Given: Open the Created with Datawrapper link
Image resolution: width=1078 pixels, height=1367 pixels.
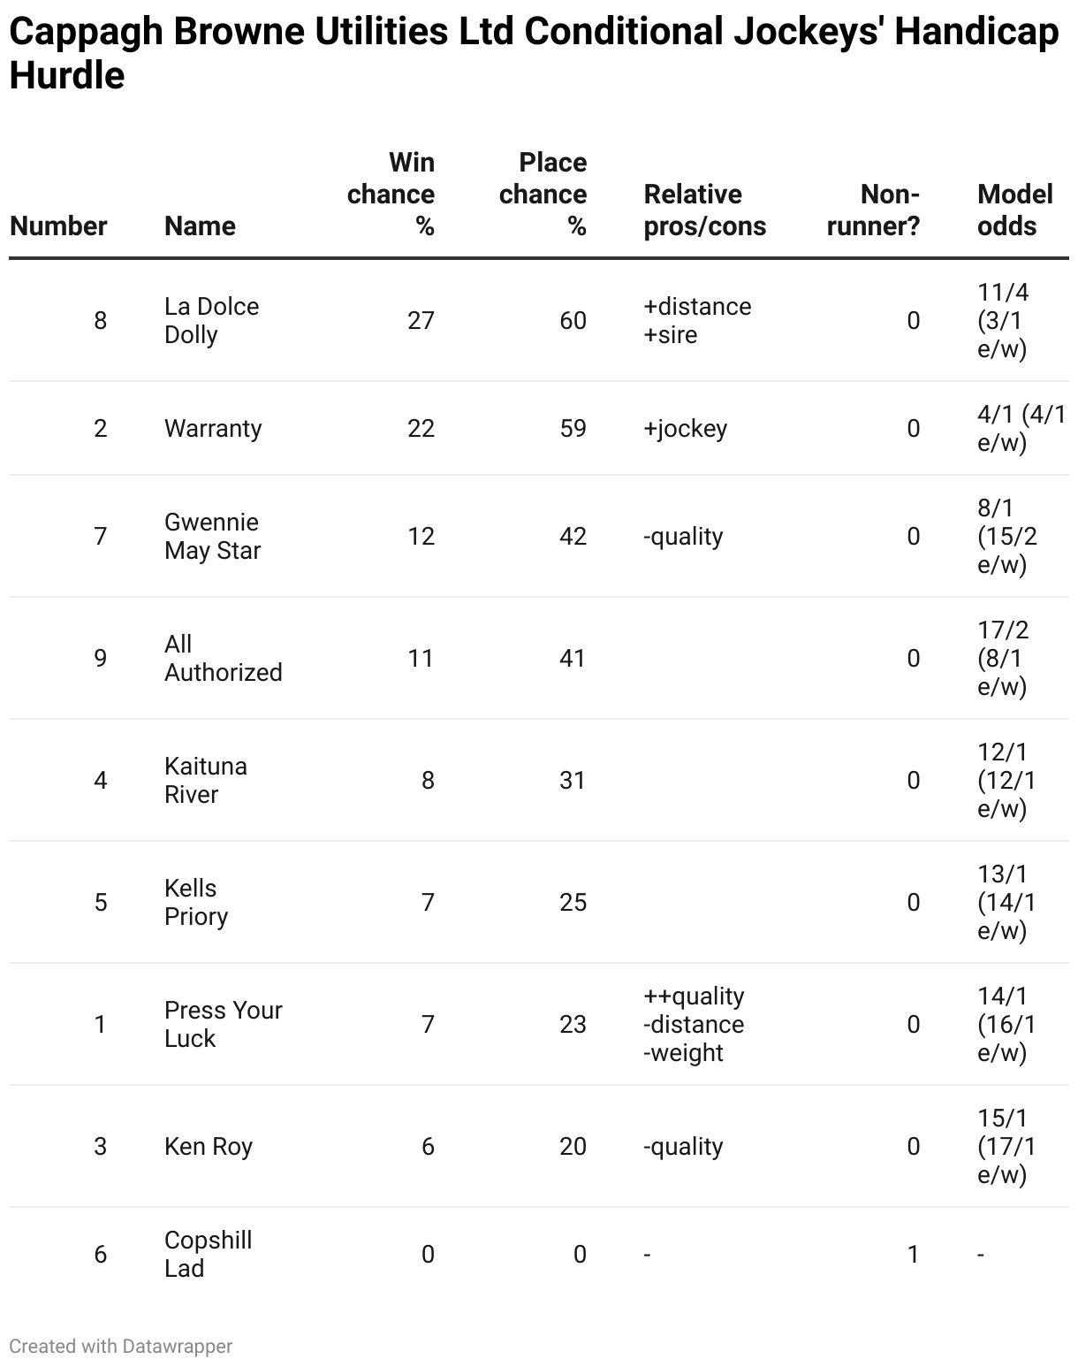Looking at the screenshot, I should [121, 1346].
